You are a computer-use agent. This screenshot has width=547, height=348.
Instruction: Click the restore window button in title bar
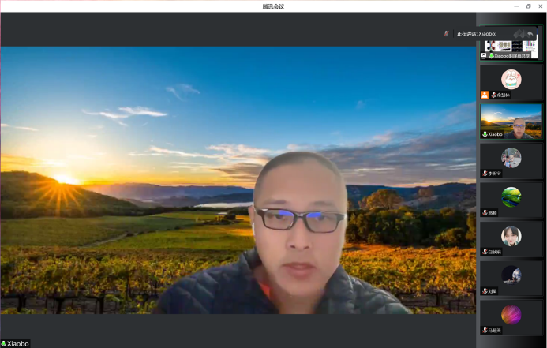pyautogui.click(x=528, y=6)
